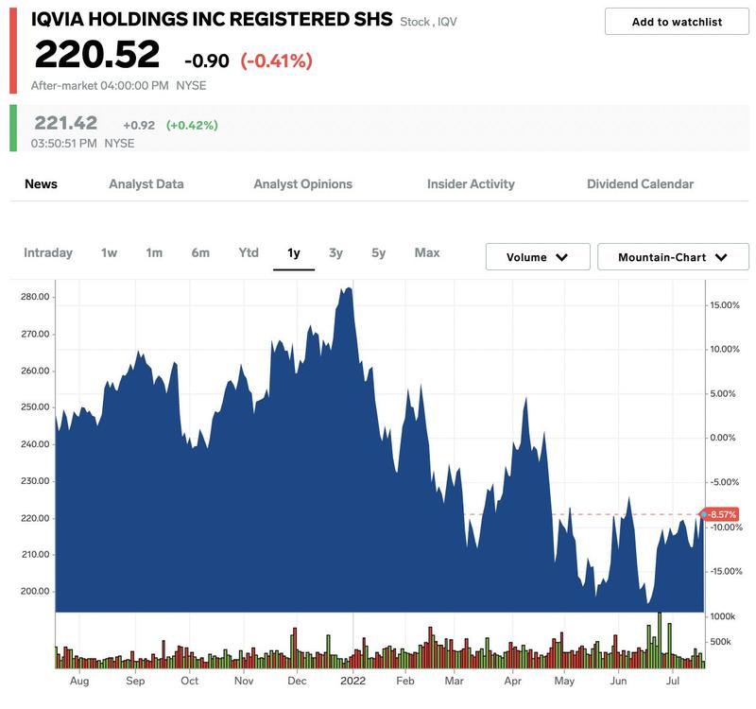
Task: Select the 1y chart range
Action: click(x=294, y=253)
